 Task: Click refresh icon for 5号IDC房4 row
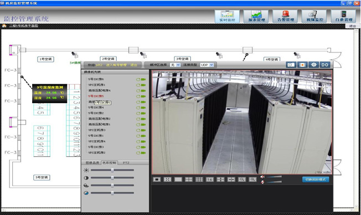pos(138,107)
